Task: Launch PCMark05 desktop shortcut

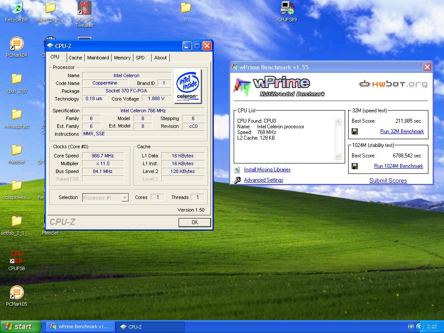Action: click(17, 296)
